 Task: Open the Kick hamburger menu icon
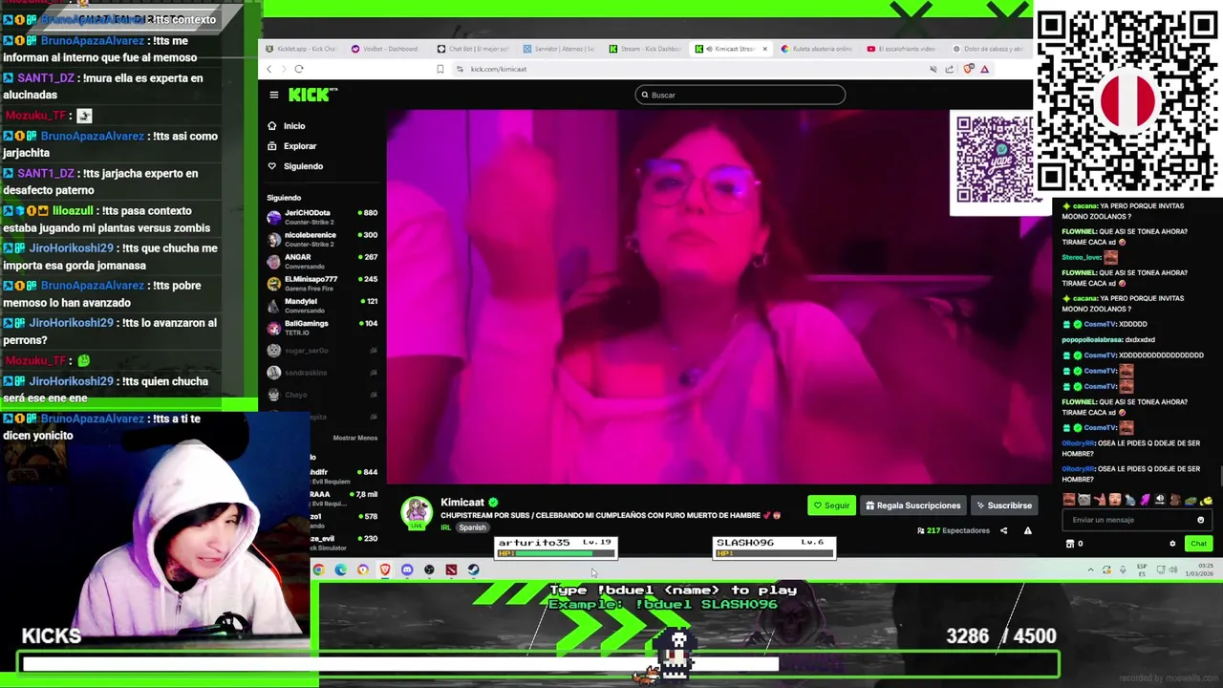pos(273,95)
